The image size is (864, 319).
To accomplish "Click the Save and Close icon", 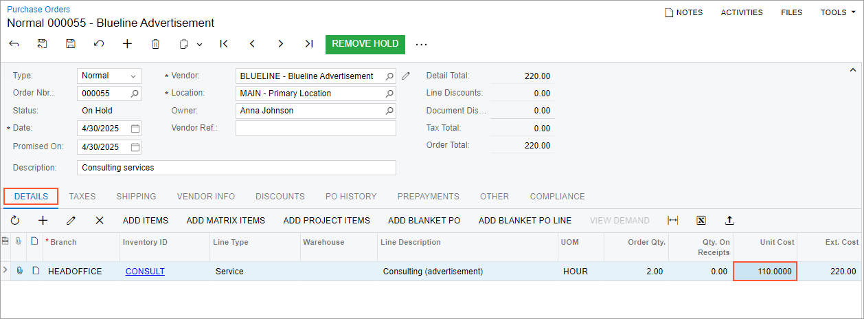I will click(x=43, y=44).
